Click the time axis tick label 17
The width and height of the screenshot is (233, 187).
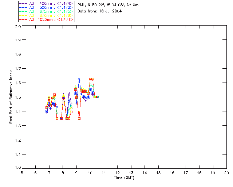pos(186,173)
